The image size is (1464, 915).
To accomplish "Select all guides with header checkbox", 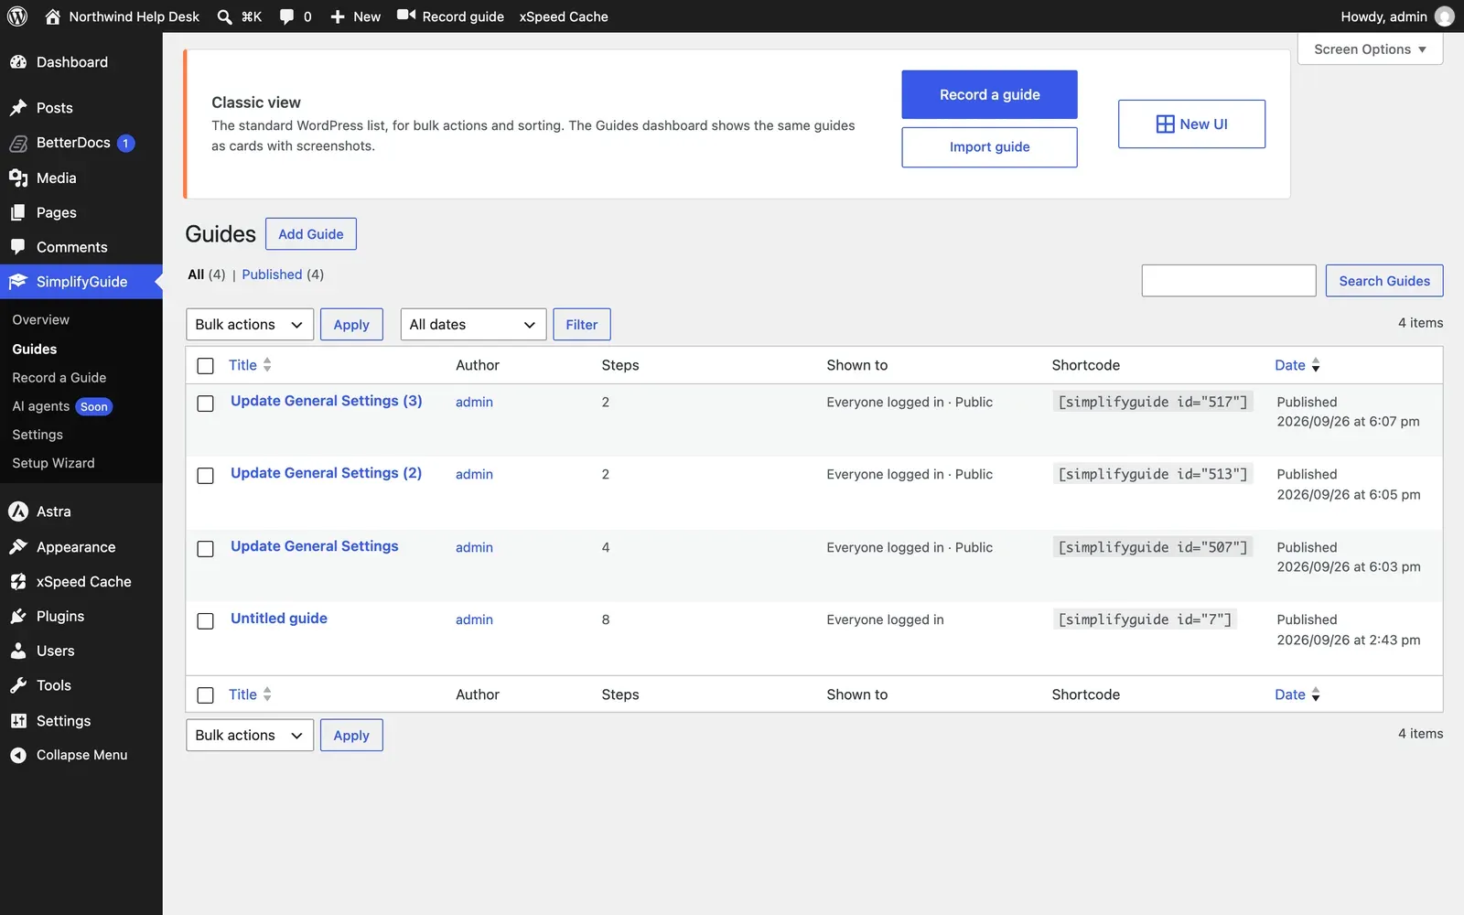I will (206, 366).
